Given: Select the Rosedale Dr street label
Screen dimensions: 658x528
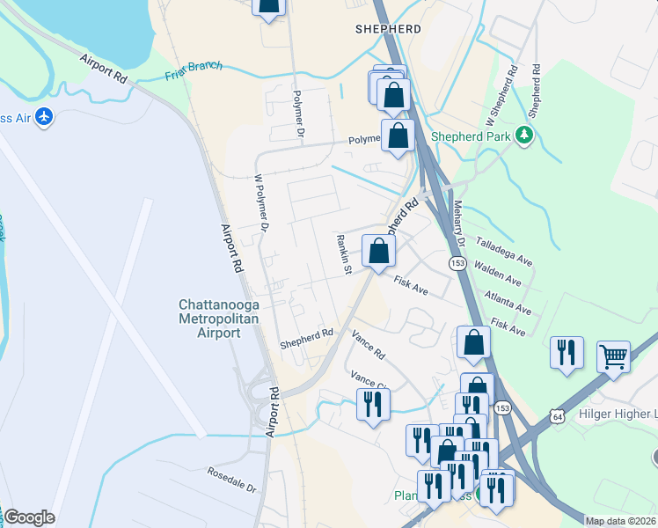Looking at the screenshot, I should click(x=231, y=480).
